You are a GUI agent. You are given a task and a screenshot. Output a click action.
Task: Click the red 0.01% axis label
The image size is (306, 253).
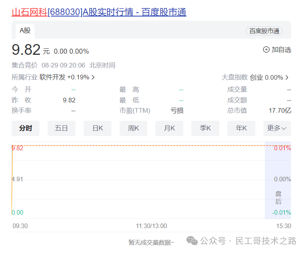282,148
